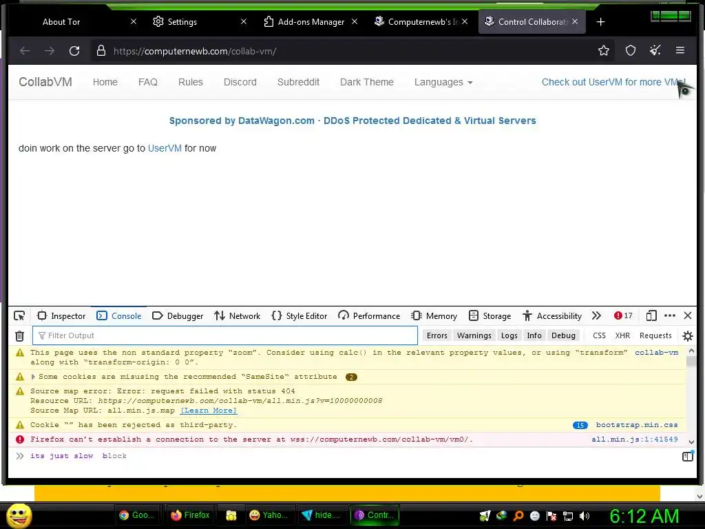
Task: Open the Inspector devtools tab
Action: point(61,315)
